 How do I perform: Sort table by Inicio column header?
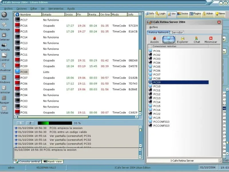70,15
